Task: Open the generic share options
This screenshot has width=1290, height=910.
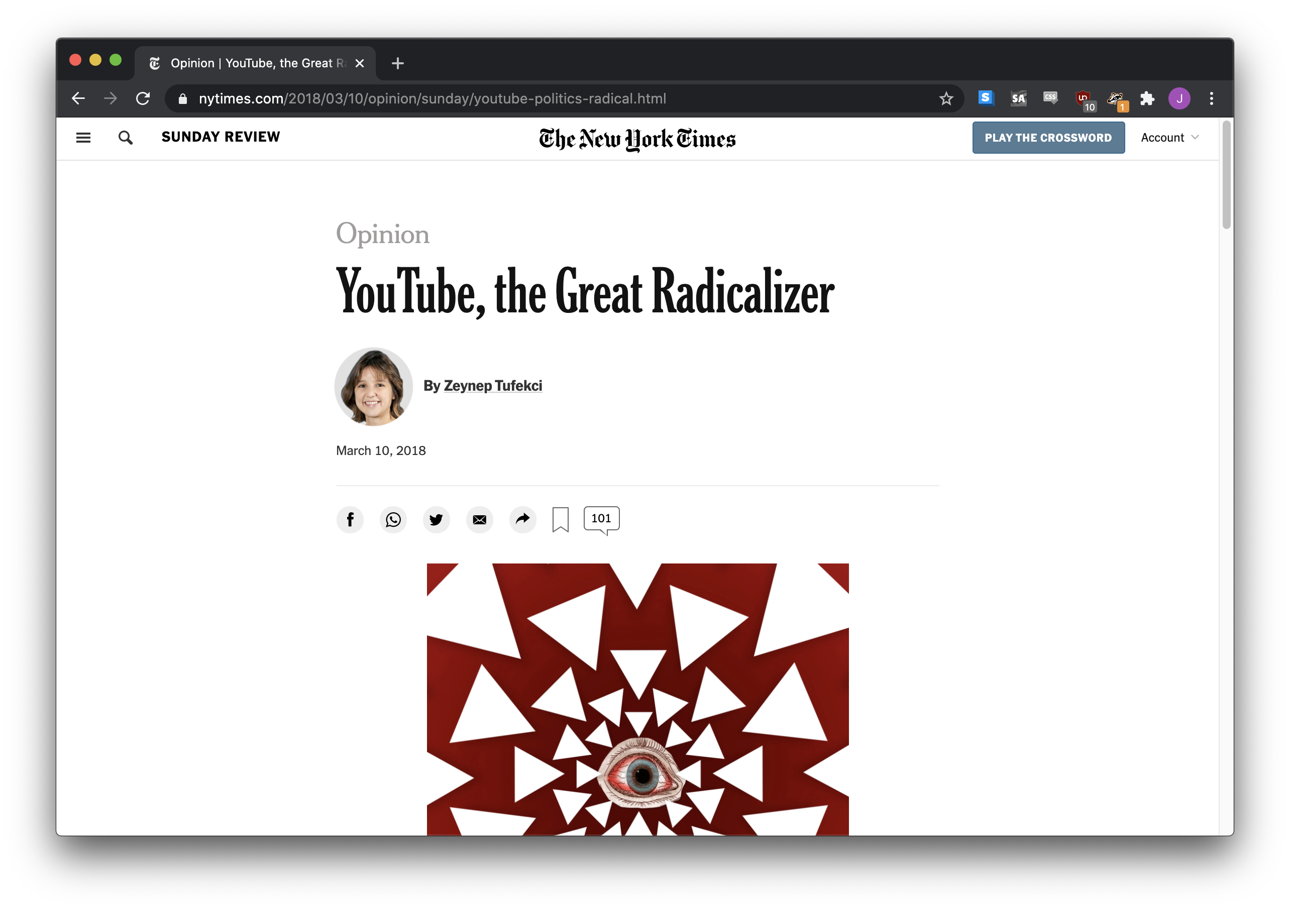Action: [522, 520]
